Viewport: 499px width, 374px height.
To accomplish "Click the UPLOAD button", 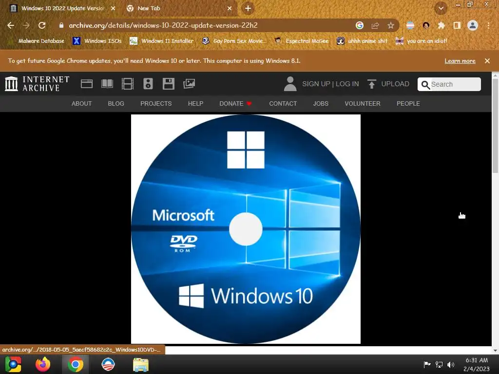I will pos(388,84).
